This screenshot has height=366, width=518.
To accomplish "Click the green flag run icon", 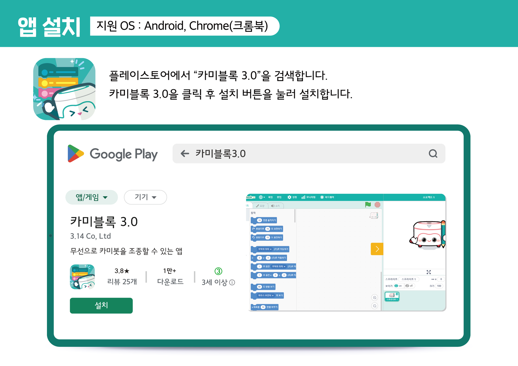I will coord(368,205).
